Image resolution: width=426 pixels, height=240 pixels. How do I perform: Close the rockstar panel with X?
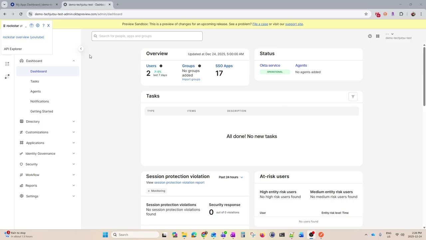pyautogui.click(x=48, y=26)
